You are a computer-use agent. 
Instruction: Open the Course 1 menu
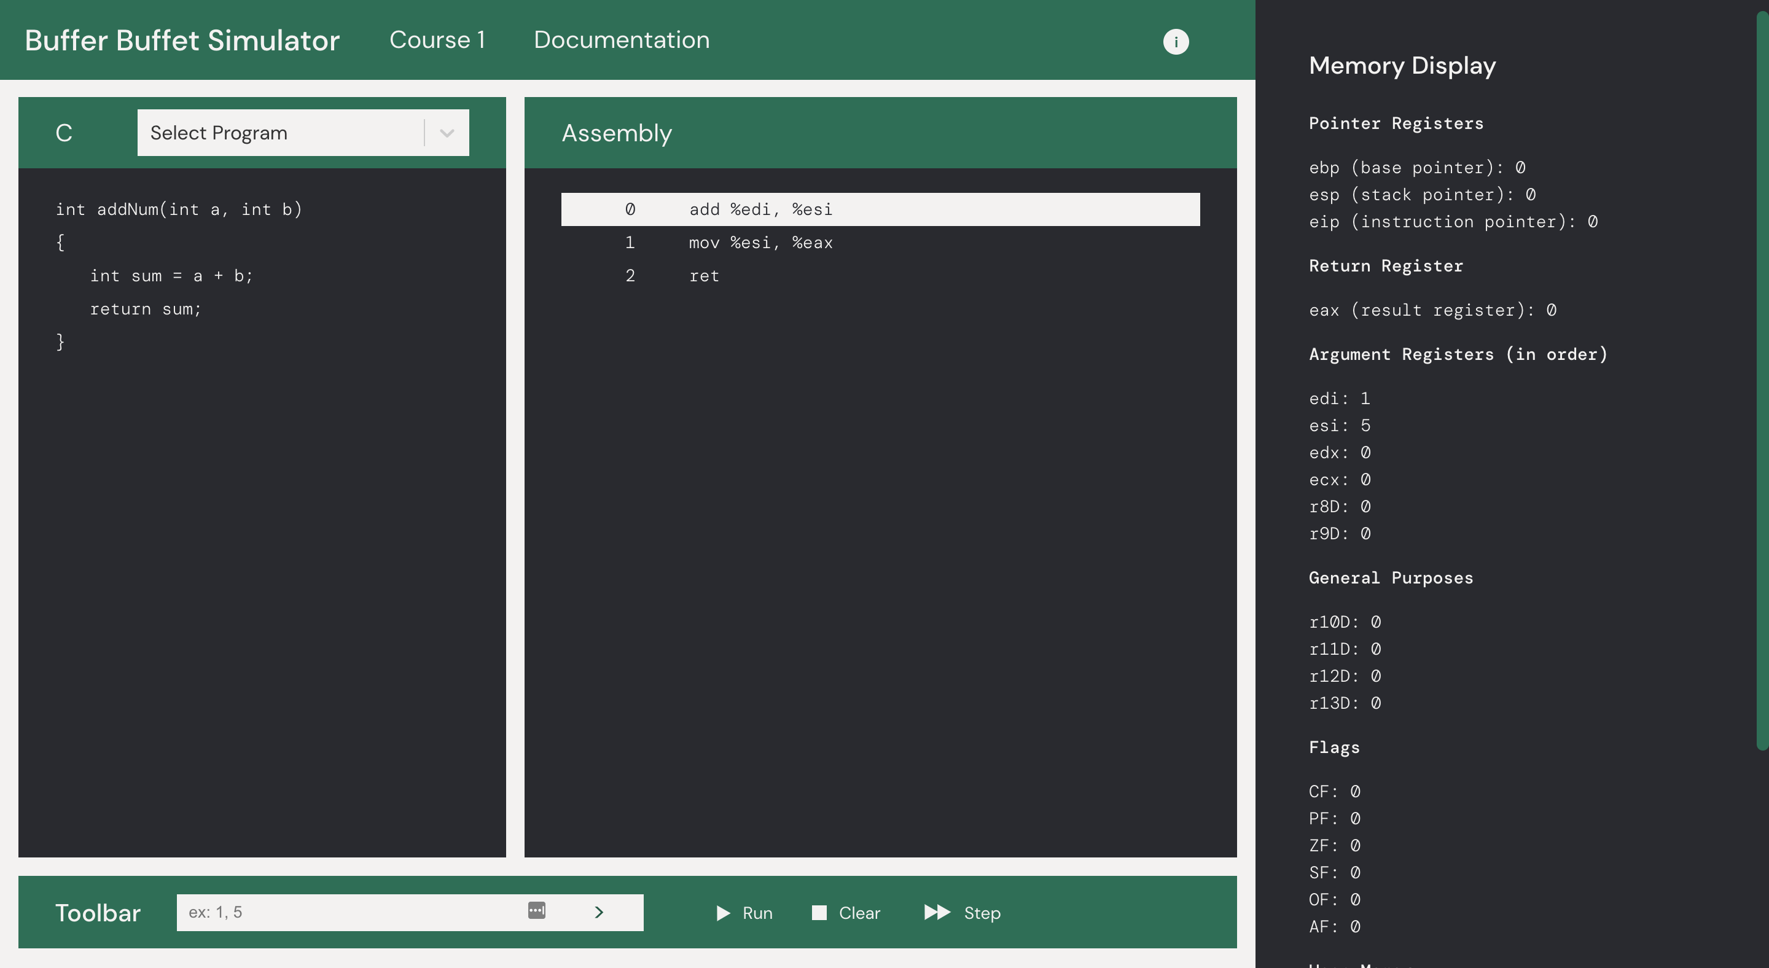(437, 39)
